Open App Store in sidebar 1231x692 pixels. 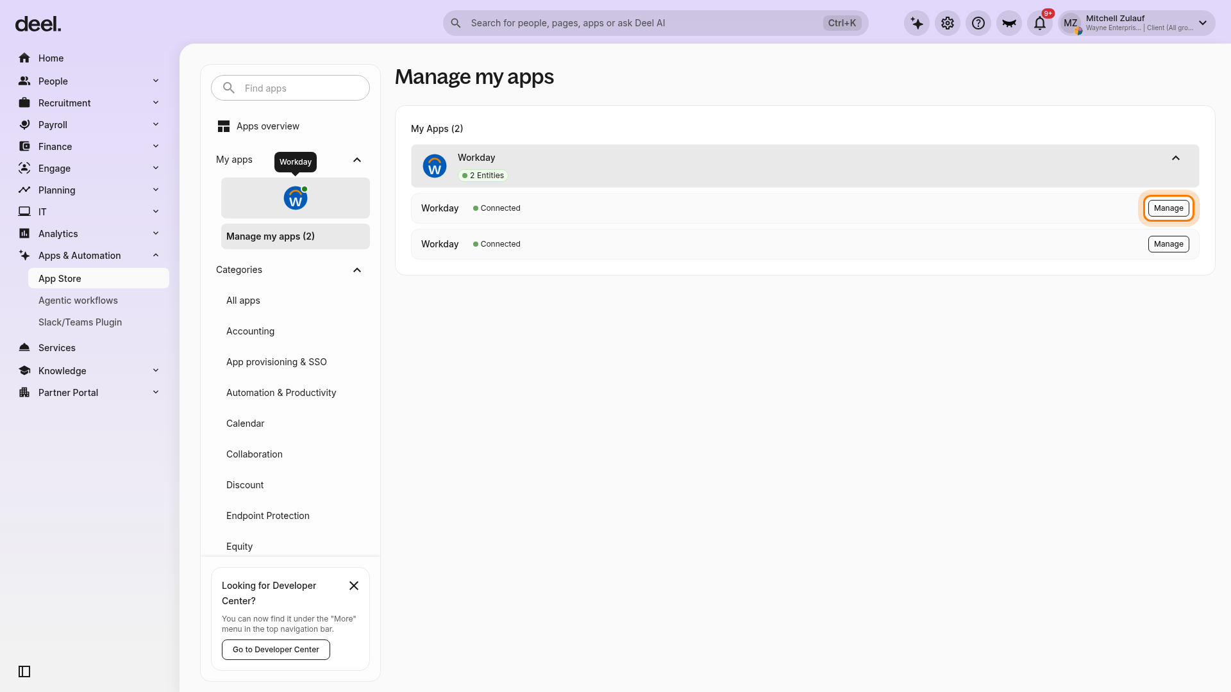(99, 278)
